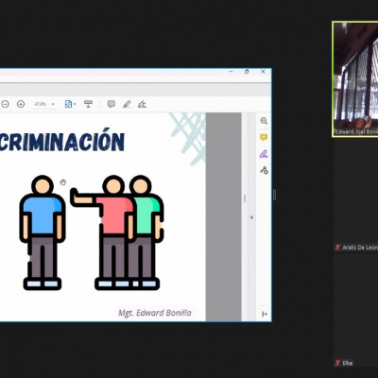Open the more tools icon in side panel
Screen dimensions: 378x378
tap(264, 170)
